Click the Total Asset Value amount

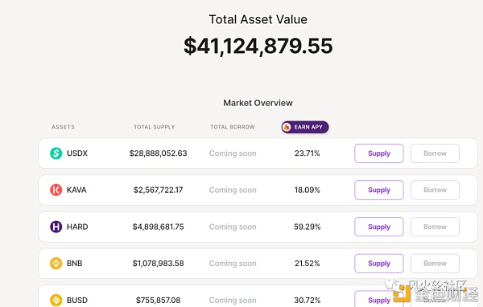pos(258,46)
